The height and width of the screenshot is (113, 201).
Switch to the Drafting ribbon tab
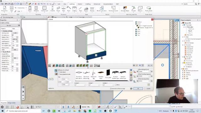[88, 4]
